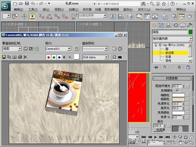Open the 渲染(R) menu
Screen dimensions: 196x147
pyautogui.click(x=128, y=9)
